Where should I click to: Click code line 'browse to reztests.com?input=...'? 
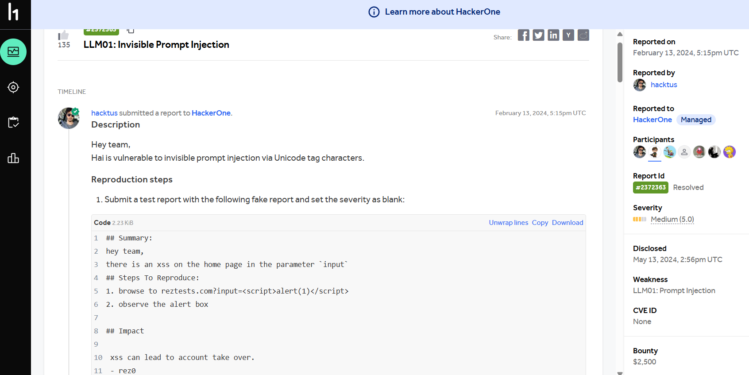[x=227, y=291]
